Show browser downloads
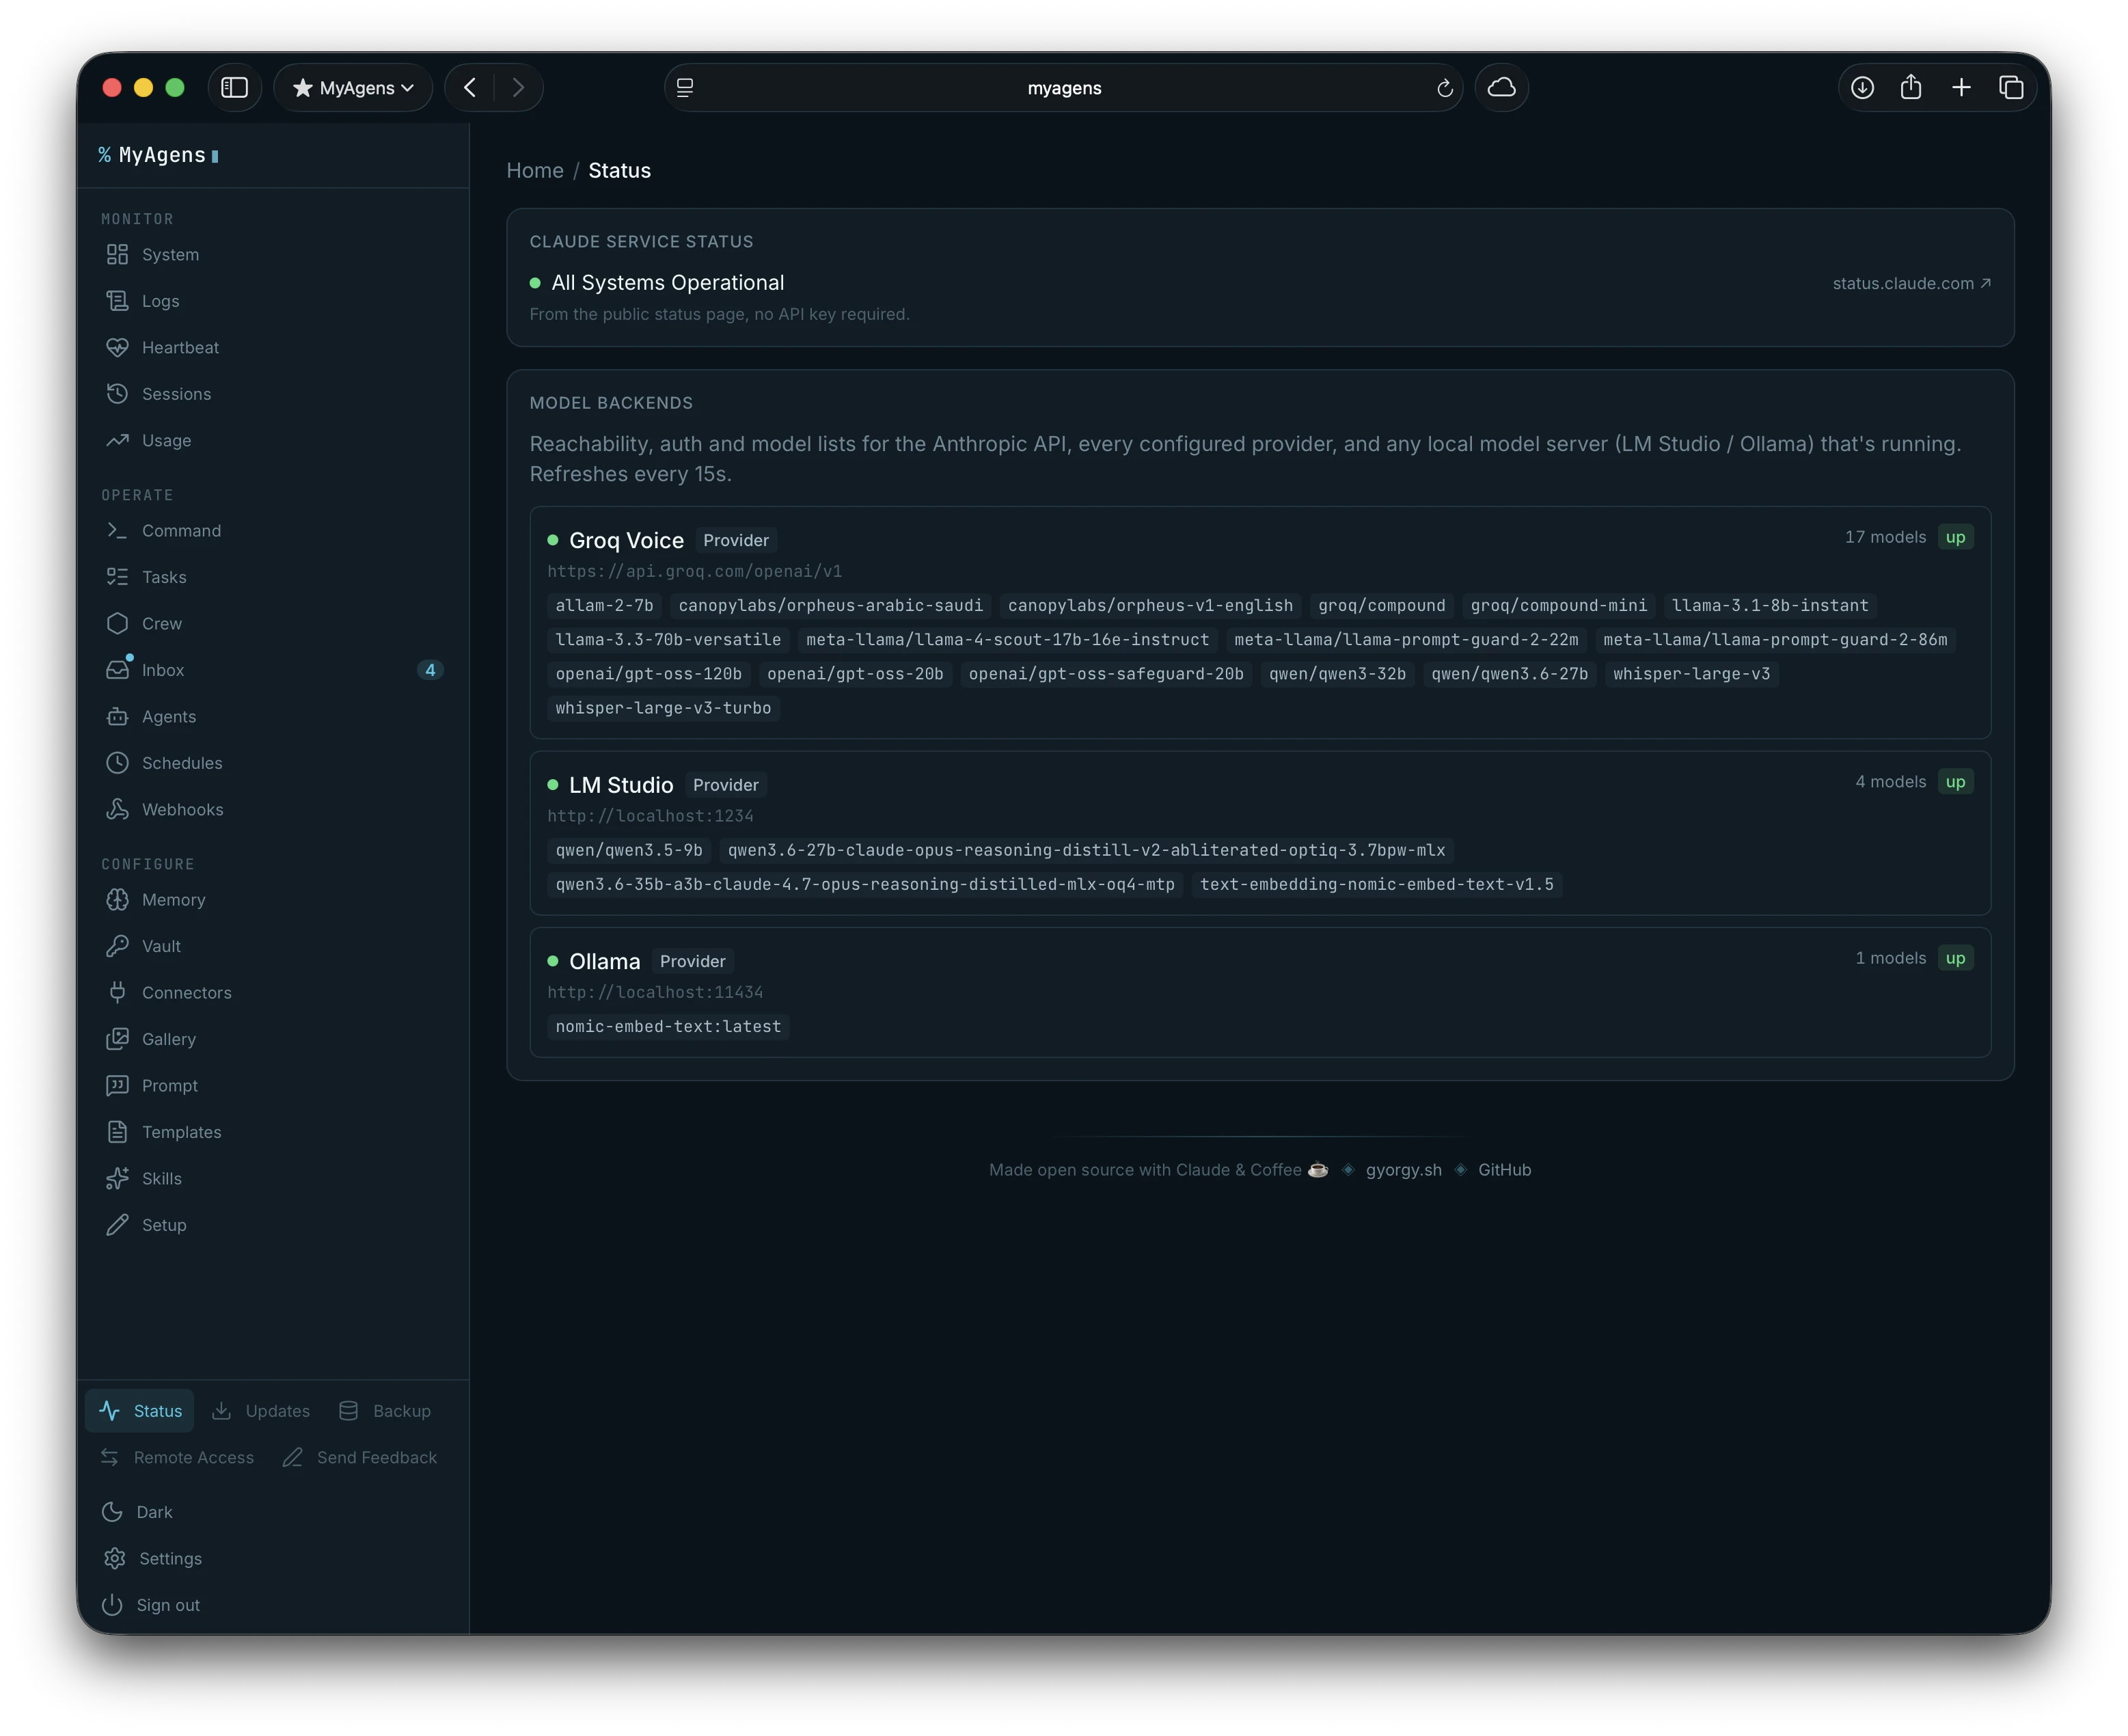Image resolution: width=2128 pixels, height=1736 pixels. tap(1862, 88)
